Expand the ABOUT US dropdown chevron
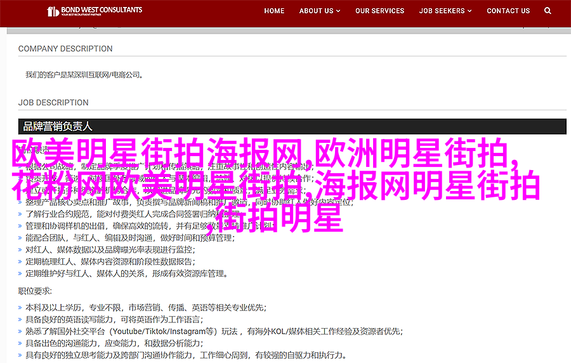 click(x=338, y=11)
